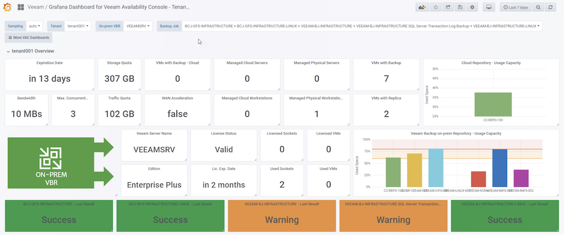
Task: Zoom out the time range
Action: [538, 7]
